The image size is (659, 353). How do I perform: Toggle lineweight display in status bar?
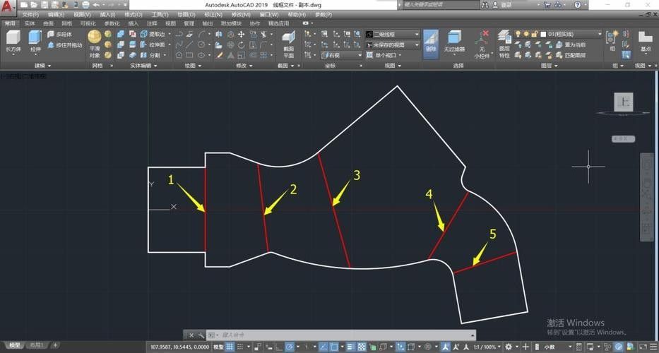tap(352, 347)
